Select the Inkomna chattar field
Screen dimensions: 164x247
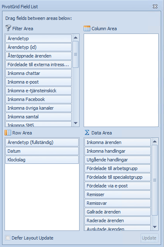point(38,73)
